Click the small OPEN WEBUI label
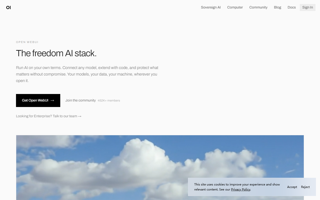Viewport: 320px width, 200px height. pyautogui.click(x=27, y=42)
